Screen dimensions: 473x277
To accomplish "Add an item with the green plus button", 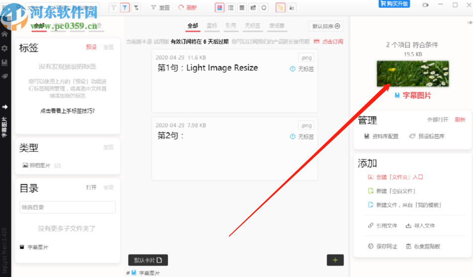I will point(335,260).
